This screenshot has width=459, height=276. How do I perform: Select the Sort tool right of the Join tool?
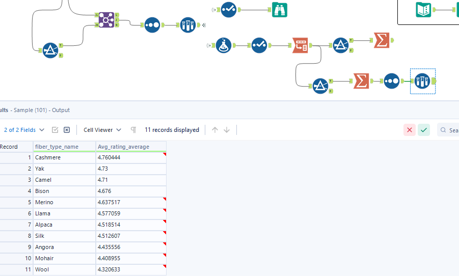(152, 25)
